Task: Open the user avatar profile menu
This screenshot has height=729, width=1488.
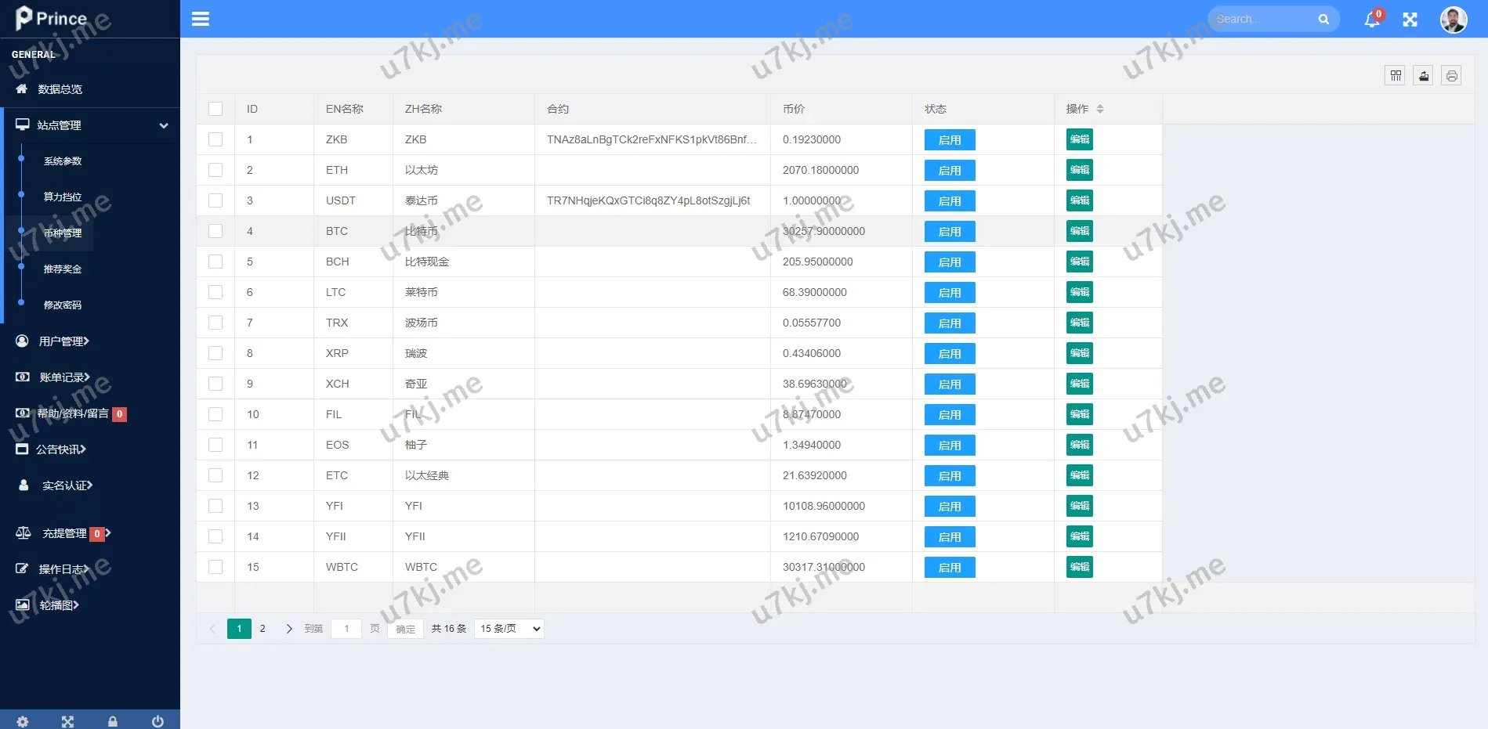Action: coord(1453,20)
